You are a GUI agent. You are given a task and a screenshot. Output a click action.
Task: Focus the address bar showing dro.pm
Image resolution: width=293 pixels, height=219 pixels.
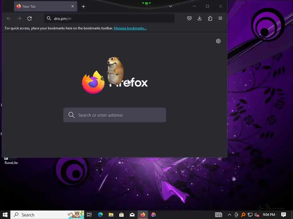[109, 19]
